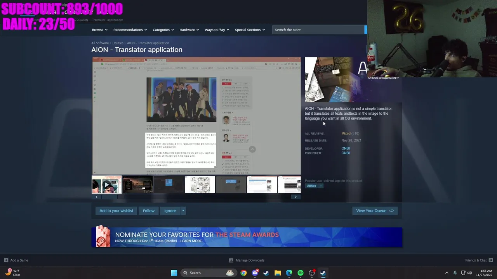Click the media strip scrollbar handle
Screen dimensions: 497x279
coord(109,197)
